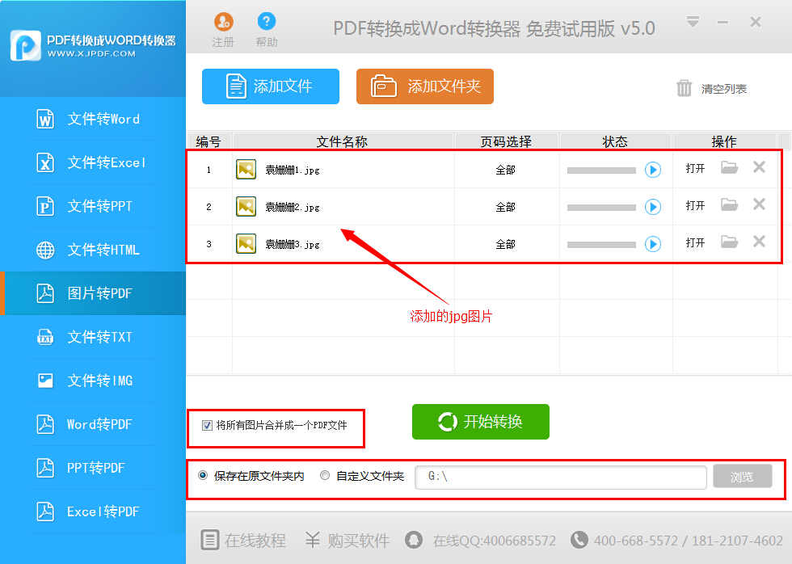Click progress bar of 袁姗姗3.jpg

coord(601,245)
